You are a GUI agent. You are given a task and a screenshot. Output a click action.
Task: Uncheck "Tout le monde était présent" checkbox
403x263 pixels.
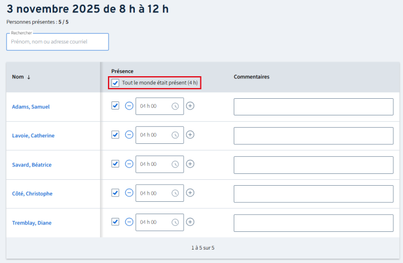(x=116, y=83)
